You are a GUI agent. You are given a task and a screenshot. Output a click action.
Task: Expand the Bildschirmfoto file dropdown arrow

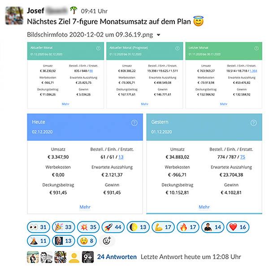pos(159,35)
